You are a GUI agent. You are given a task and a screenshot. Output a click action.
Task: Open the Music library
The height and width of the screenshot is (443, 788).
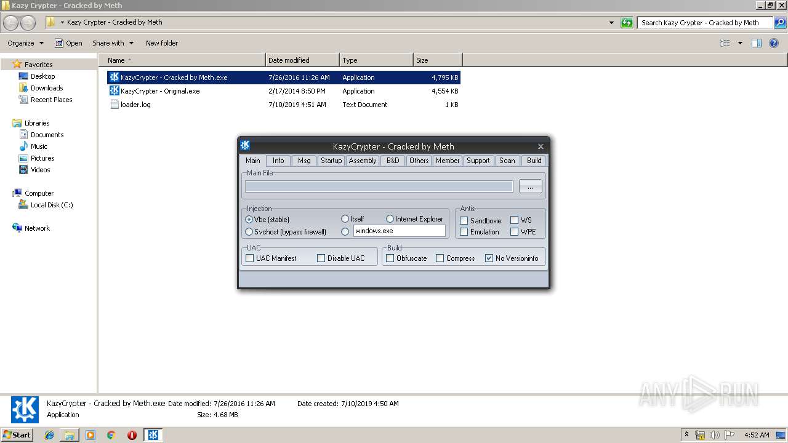[33, 146]
